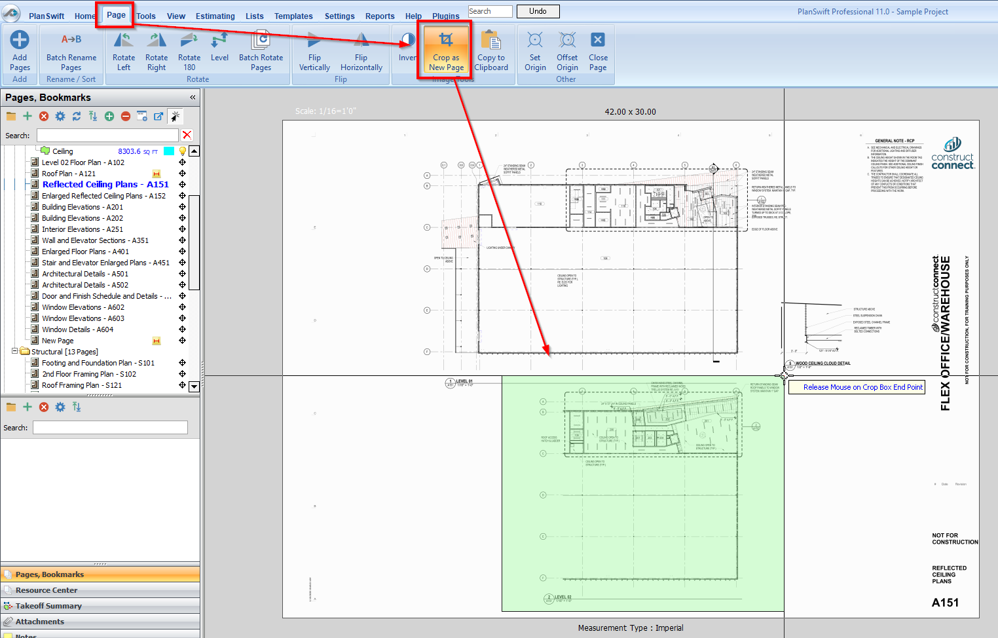
Task: Click sort arrows icon in lower panel toolbar
Action: tap(77, 407)
